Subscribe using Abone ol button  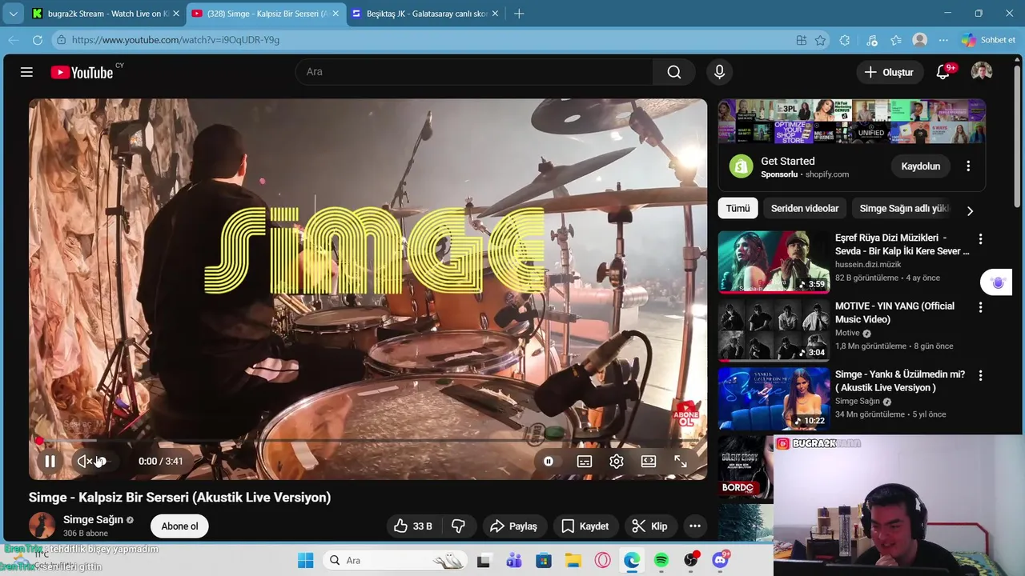point(179,526)
